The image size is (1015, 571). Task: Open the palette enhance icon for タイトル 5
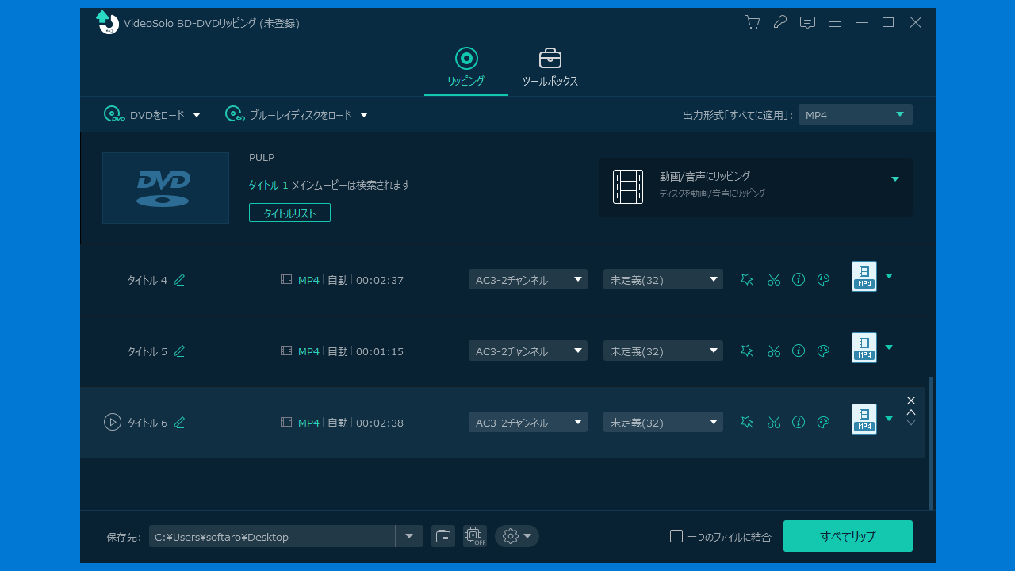click(823, 351)
